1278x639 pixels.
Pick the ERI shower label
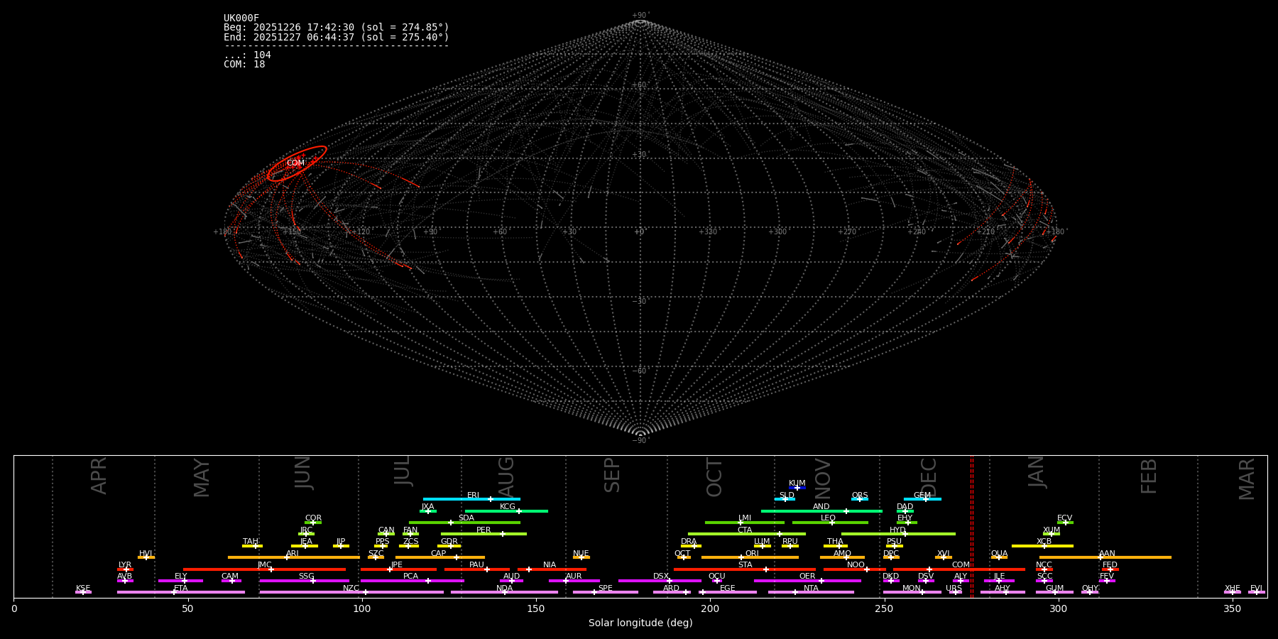pos(474,496)
